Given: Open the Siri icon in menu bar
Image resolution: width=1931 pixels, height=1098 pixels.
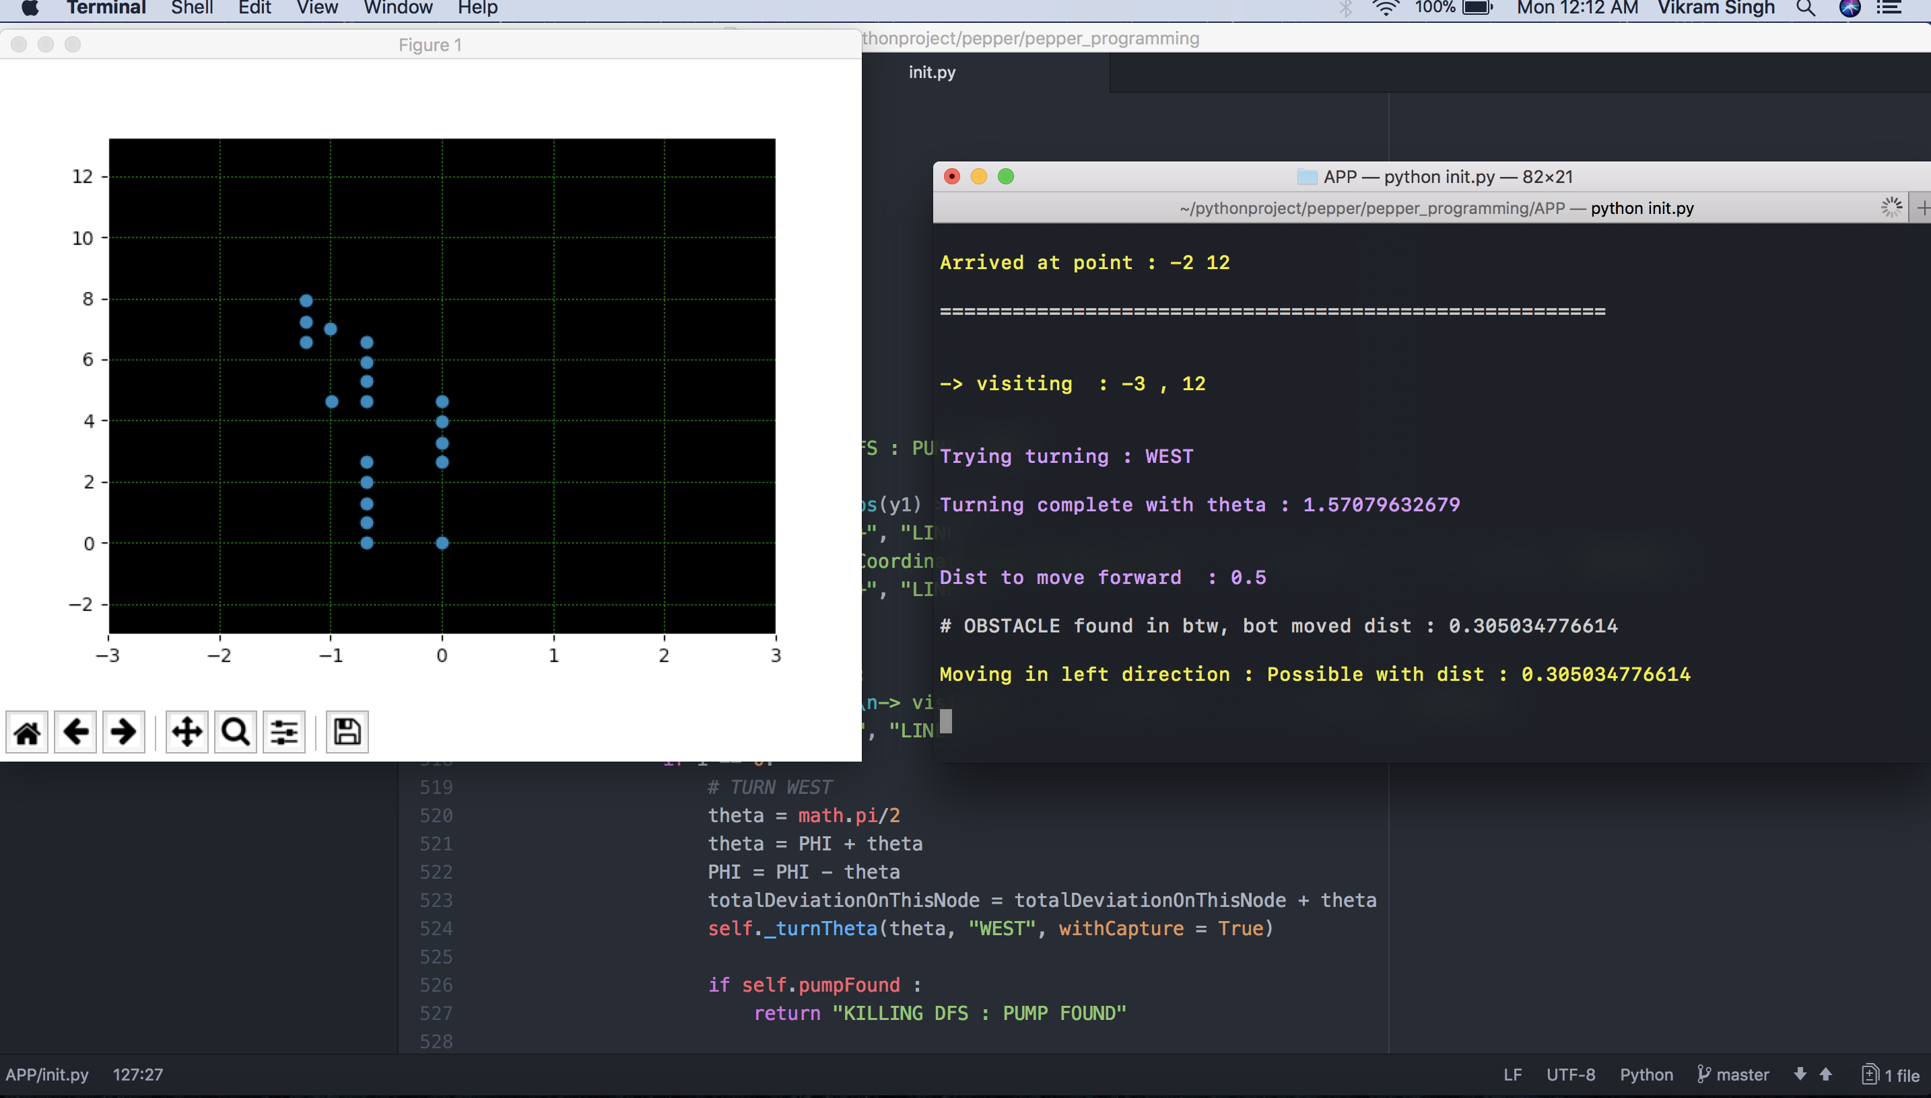Looking at the screenshot, I should (x=1850, y=8).
